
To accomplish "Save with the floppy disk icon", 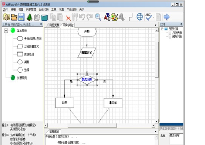I will [x=21, y=17].
